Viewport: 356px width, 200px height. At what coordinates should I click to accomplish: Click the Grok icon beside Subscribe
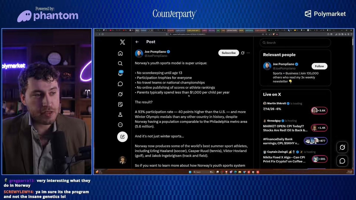tap(243, 53)
